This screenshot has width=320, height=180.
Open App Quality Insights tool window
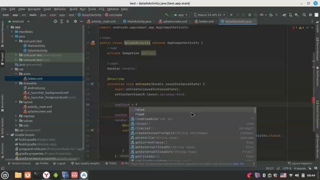pyautogui.click(x=85, y=163)
